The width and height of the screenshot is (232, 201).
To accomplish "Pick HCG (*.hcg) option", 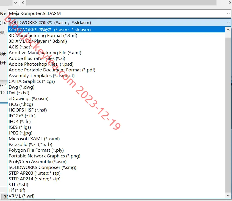I will point(117,104).
